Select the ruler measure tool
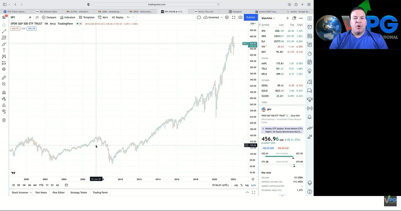Image resolution: width=401 pixels, height=211 pixels. [x=4, y=78]
